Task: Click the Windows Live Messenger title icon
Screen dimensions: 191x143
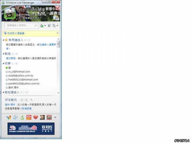Action: tap(3, 3)
